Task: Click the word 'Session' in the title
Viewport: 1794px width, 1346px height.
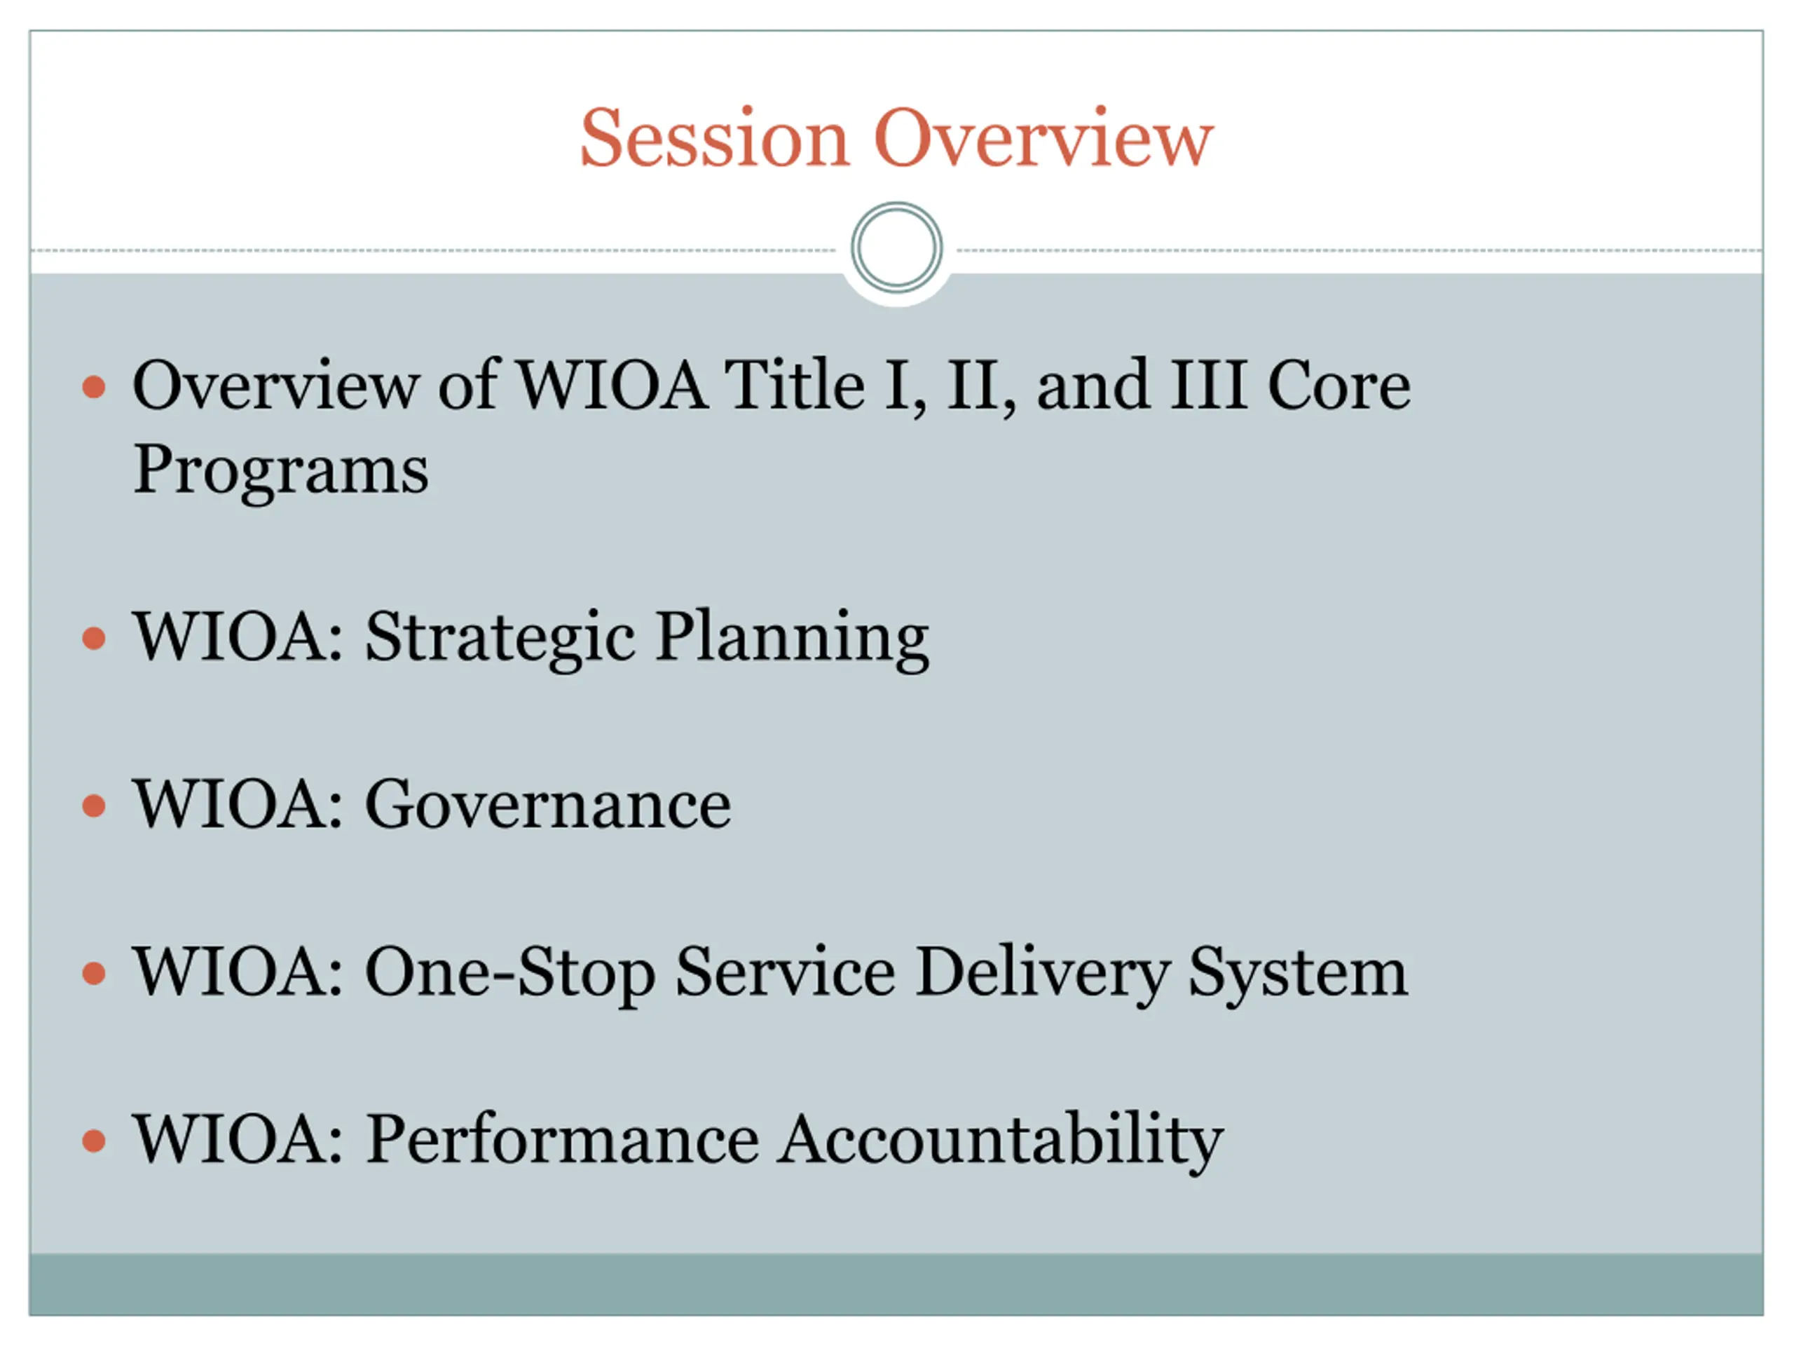Action: 715,139
